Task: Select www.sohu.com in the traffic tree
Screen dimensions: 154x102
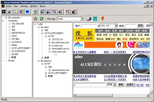Action: [x=59, y=52]
